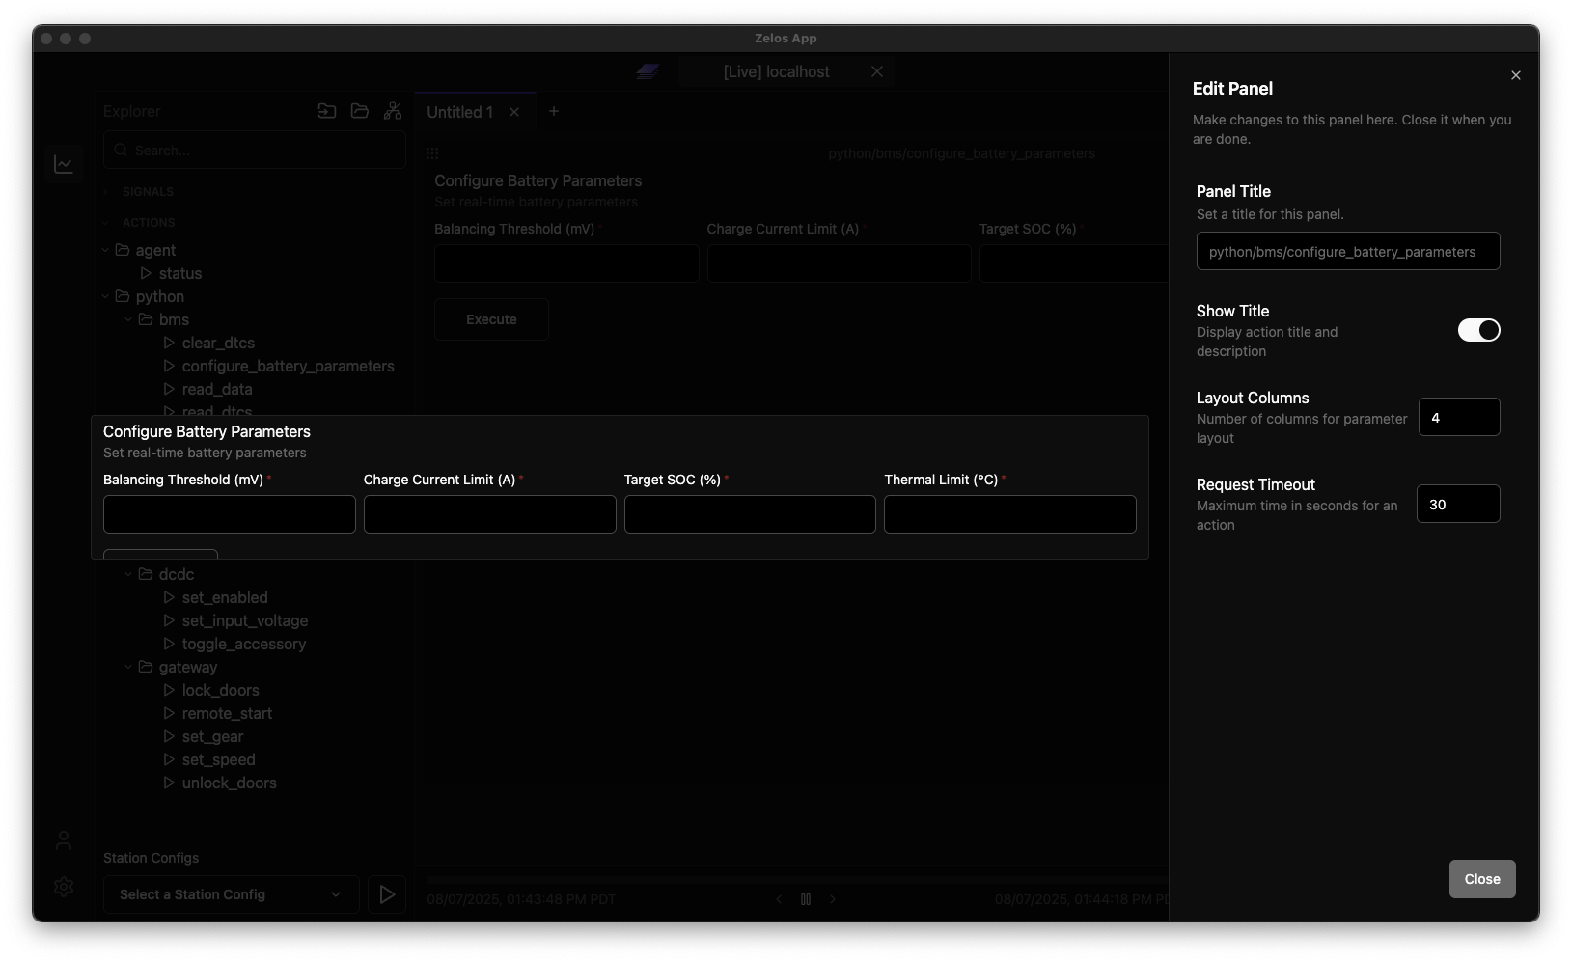
Task: Close the Untitled 1 tab
Action: [514, 112]
